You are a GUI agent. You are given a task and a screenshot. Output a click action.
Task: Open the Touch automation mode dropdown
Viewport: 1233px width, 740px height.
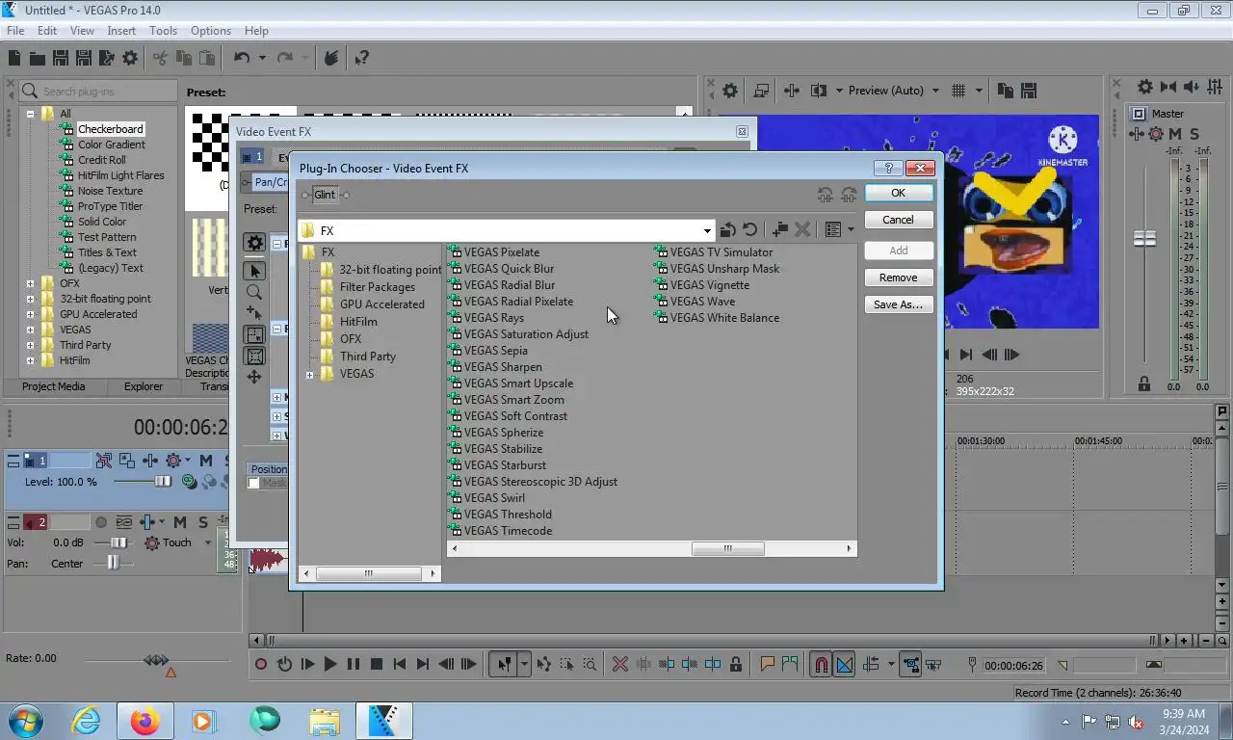click(x=207, y=543)
